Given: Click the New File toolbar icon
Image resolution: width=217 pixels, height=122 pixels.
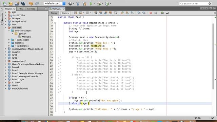Looking at the screenshot, I should [x=4, y=4].
